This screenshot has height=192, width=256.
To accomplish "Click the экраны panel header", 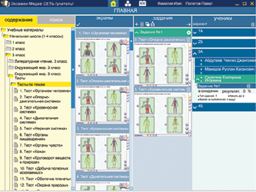I will 104,18.
